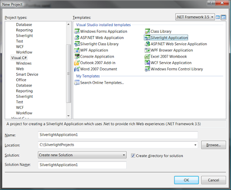Click the Class Library template icon

click(148, 31)
